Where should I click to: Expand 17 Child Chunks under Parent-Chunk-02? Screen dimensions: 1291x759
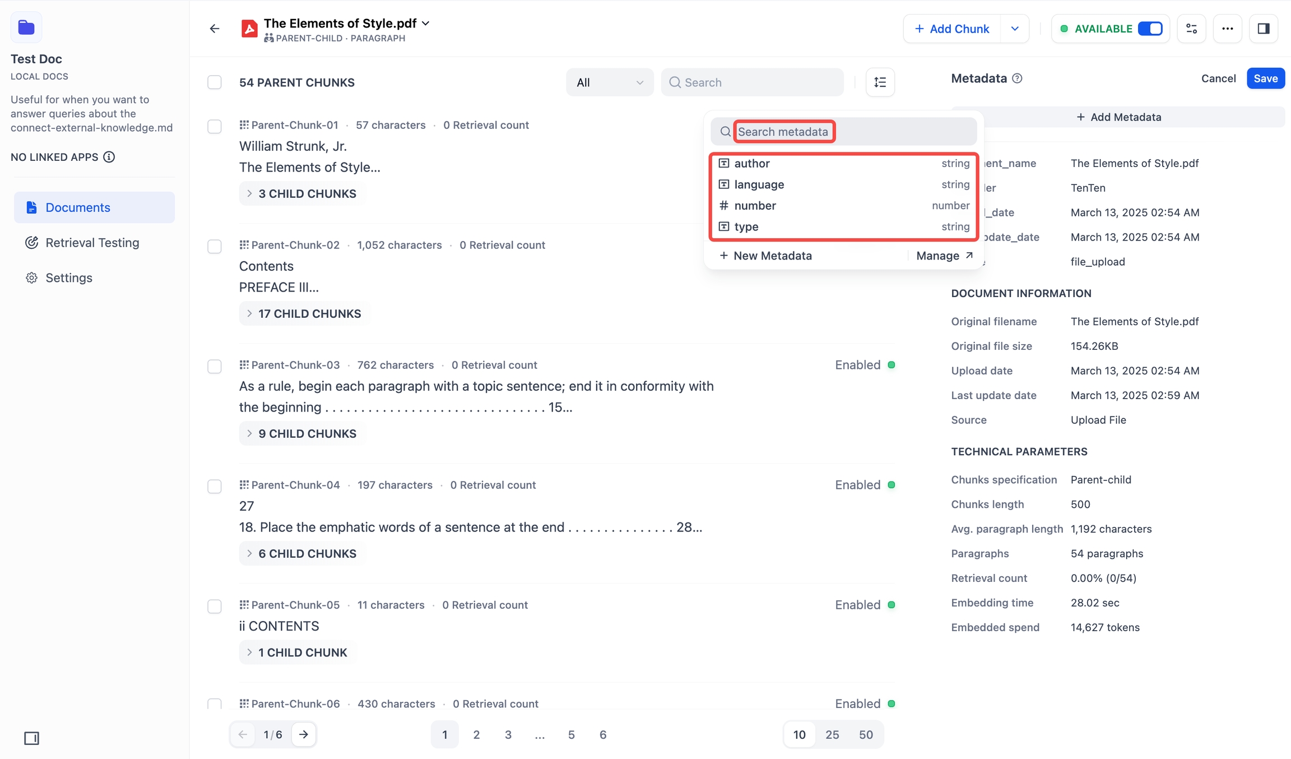coord(304,313)
